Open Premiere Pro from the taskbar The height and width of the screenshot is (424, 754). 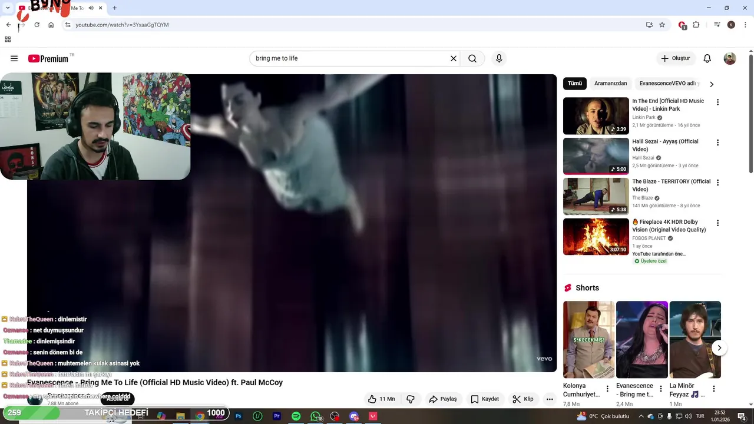pyautogui.click(x=277, y=416)
